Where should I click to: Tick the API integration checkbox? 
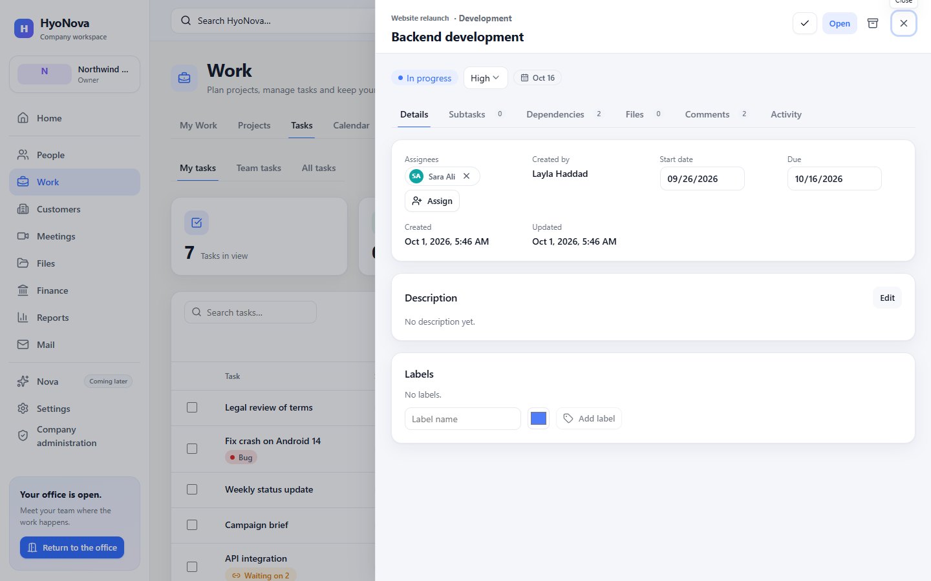pos(192,567)
